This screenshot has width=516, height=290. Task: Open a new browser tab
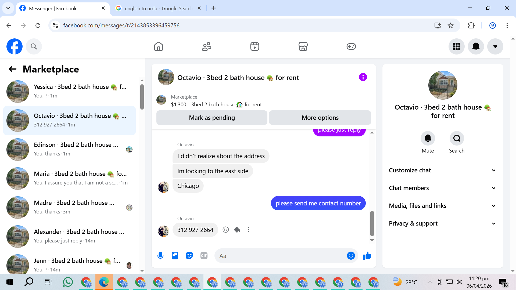214,8
